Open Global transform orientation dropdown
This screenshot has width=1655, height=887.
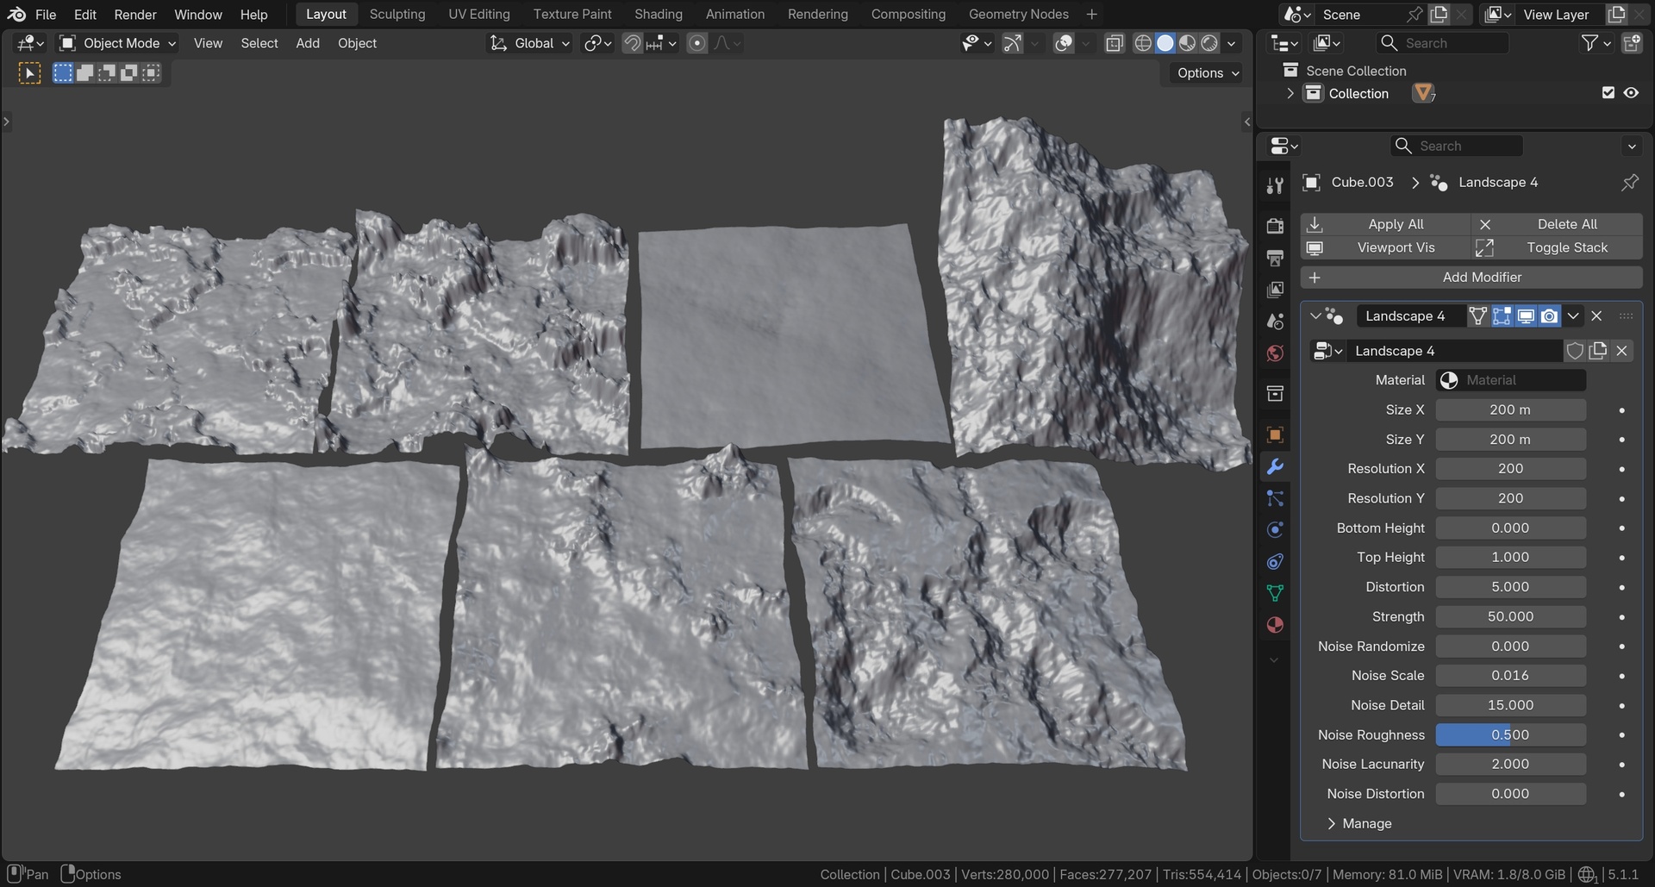pos(529,43)
